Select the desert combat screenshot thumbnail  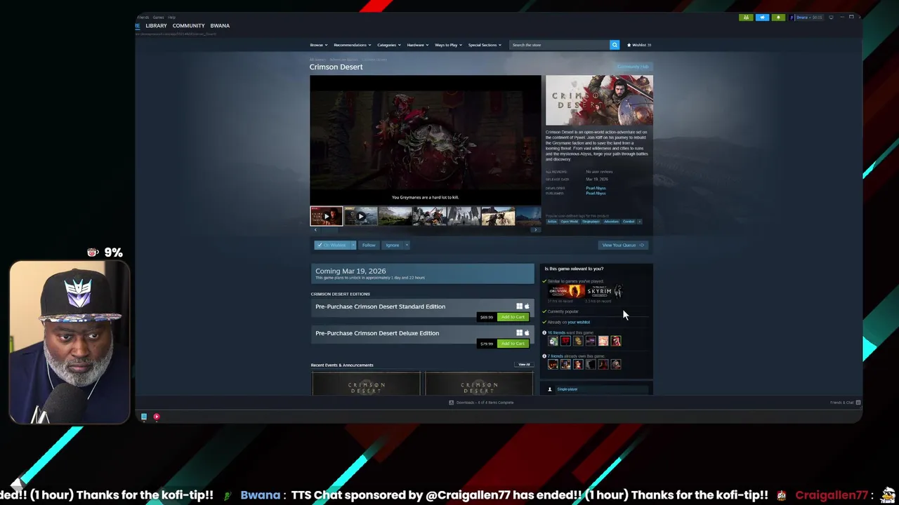click(x=498, y=216)
